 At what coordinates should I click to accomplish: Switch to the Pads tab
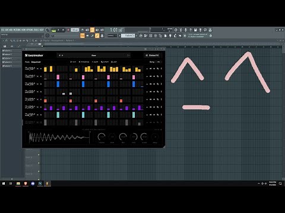pos(27,62)
